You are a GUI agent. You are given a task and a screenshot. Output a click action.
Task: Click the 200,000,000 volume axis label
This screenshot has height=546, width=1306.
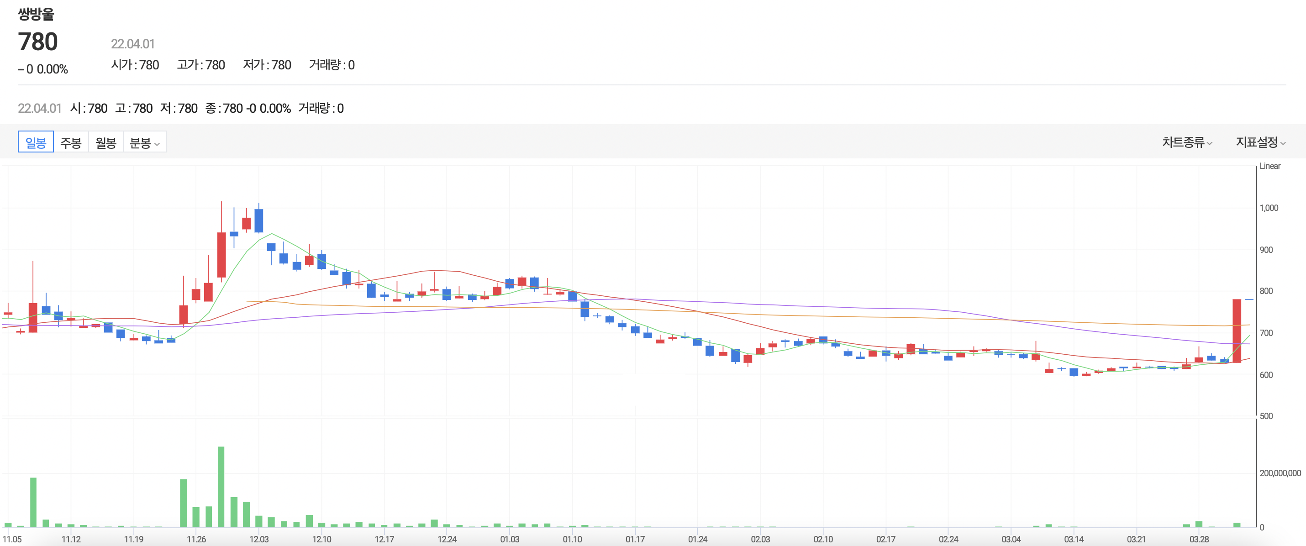coord(1280,473)
